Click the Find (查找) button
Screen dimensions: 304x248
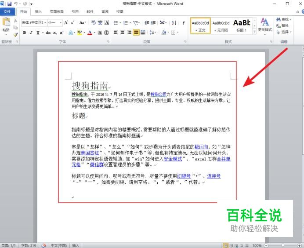pos(284,19)
